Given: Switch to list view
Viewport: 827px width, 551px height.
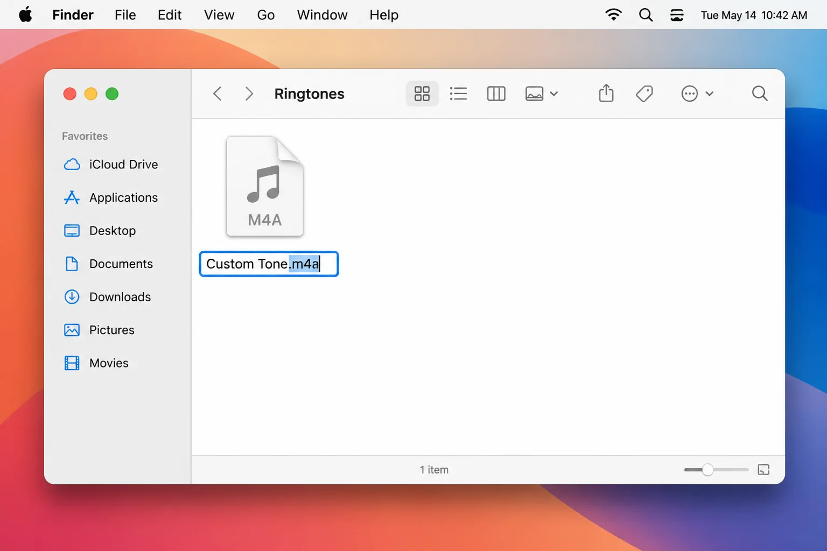Looking at the screenshot, I should click(458, 94).
